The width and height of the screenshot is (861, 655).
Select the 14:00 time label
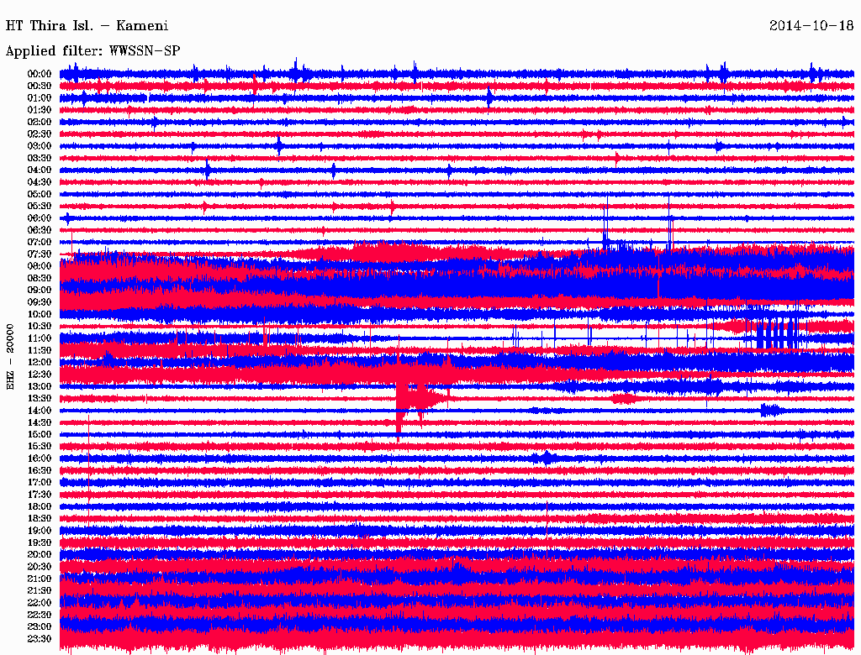coord(40,411)
